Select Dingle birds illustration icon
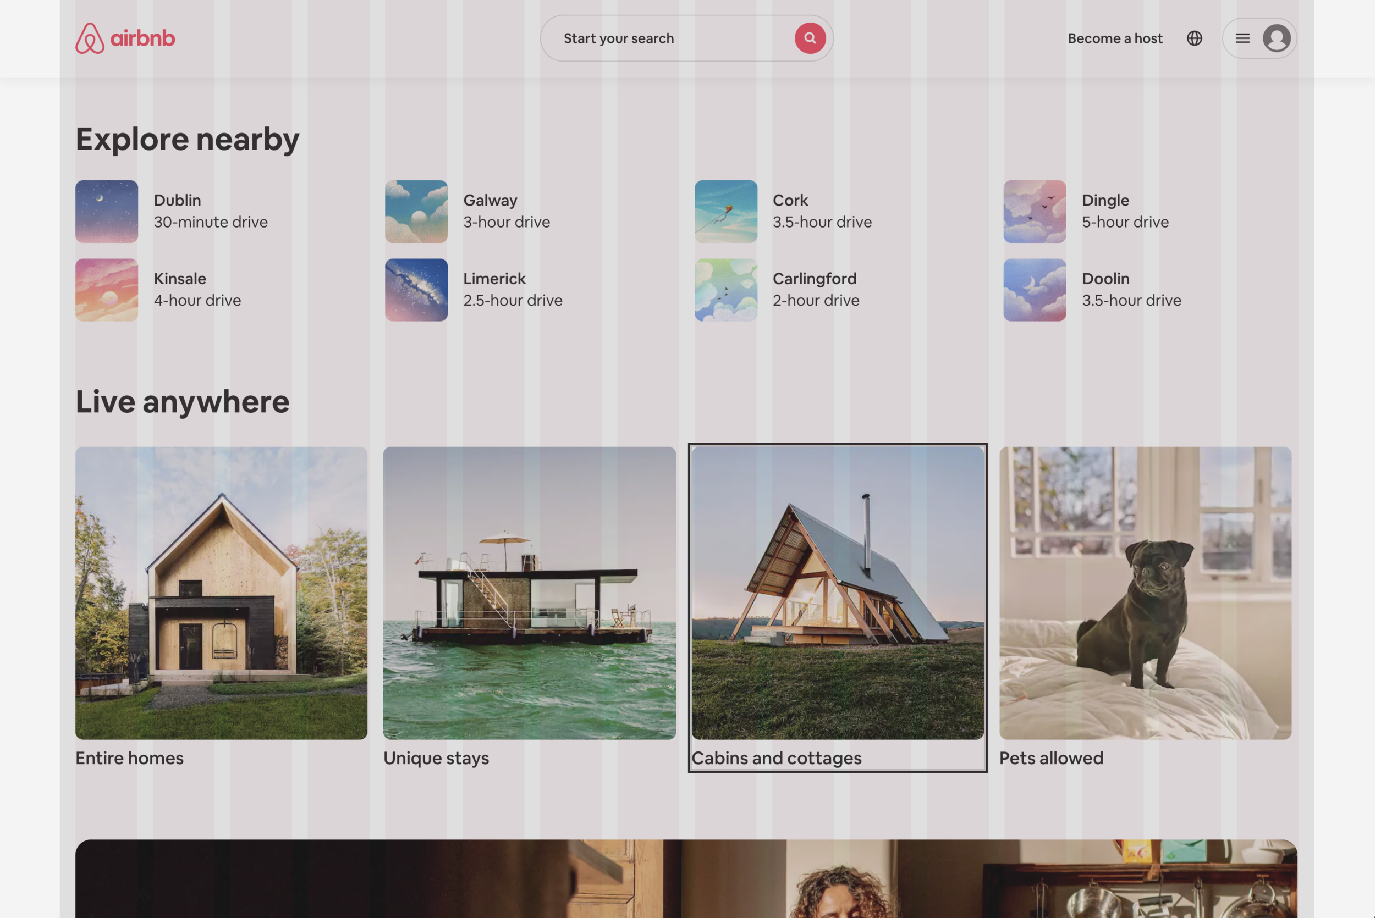This screenshot has width=1375, height=918. (x=1034, y=211)
